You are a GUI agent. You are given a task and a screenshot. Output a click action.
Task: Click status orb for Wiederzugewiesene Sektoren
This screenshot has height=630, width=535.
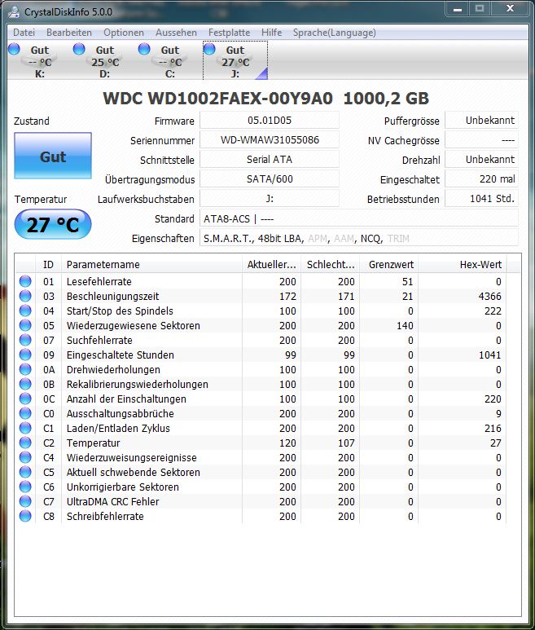[25, 325]
